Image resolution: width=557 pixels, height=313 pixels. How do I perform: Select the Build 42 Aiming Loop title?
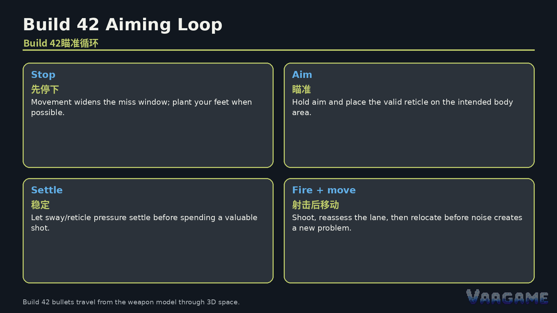[123, 25]
